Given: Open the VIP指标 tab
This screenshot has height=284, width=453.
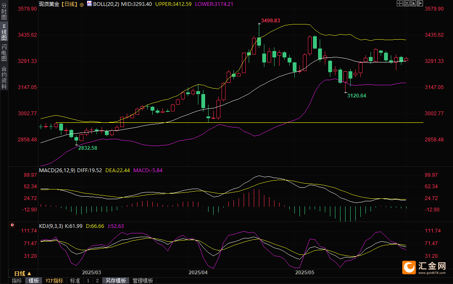Looking at the screenshot, I should [54, 281].
